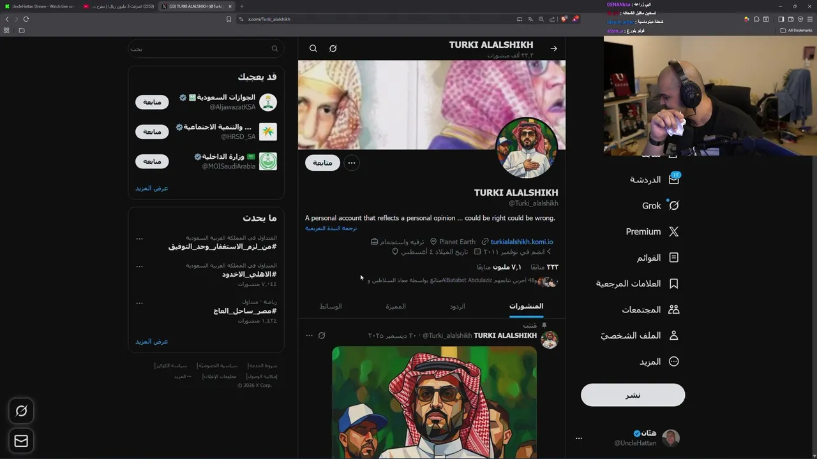Viewport: 817px width, 459px height.
Task: Click the browser reload button
Action: tap(26, 19)
